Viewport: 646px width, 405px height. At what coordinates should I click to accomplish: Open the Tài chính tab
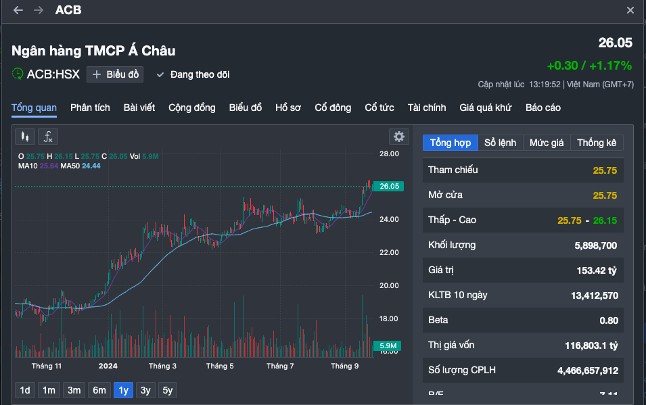point(427,108)
